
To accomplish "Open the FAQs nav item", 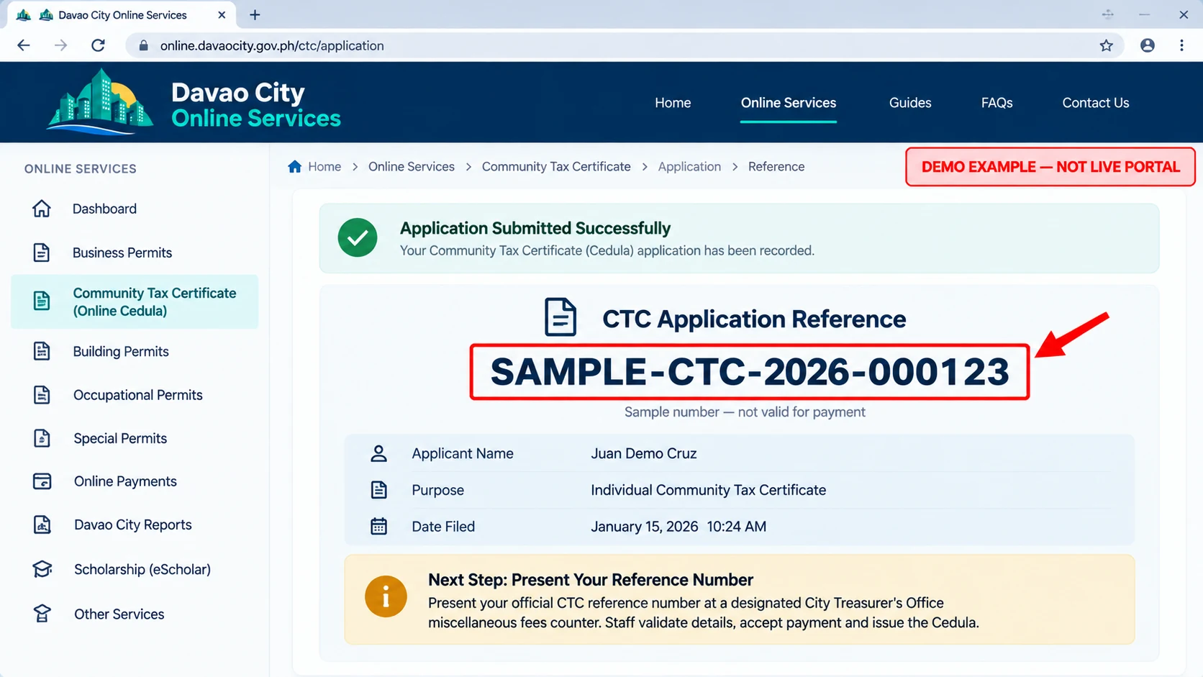I will tap(997, 103).
